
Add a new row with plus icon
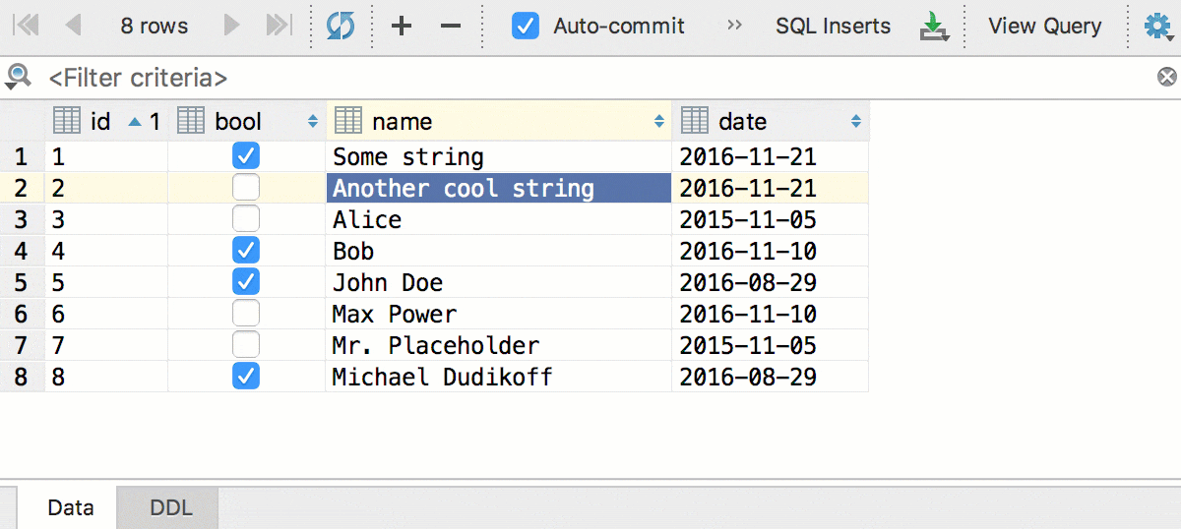tap(401, 26)
